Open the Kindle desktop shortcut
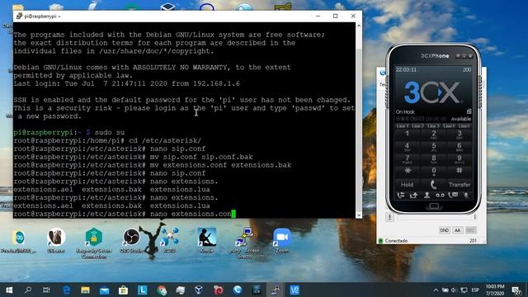The height and width of the screenshot is (297, 528). [207, 240]
